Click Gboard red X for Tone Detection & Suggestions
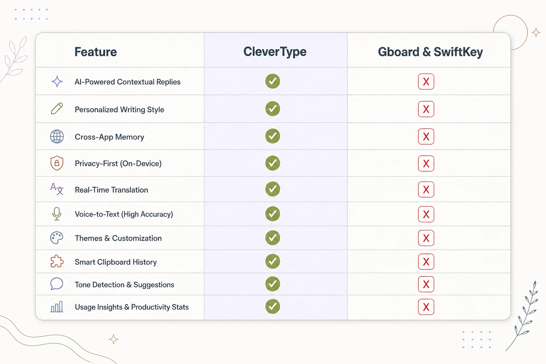 (x=426, y=284)
